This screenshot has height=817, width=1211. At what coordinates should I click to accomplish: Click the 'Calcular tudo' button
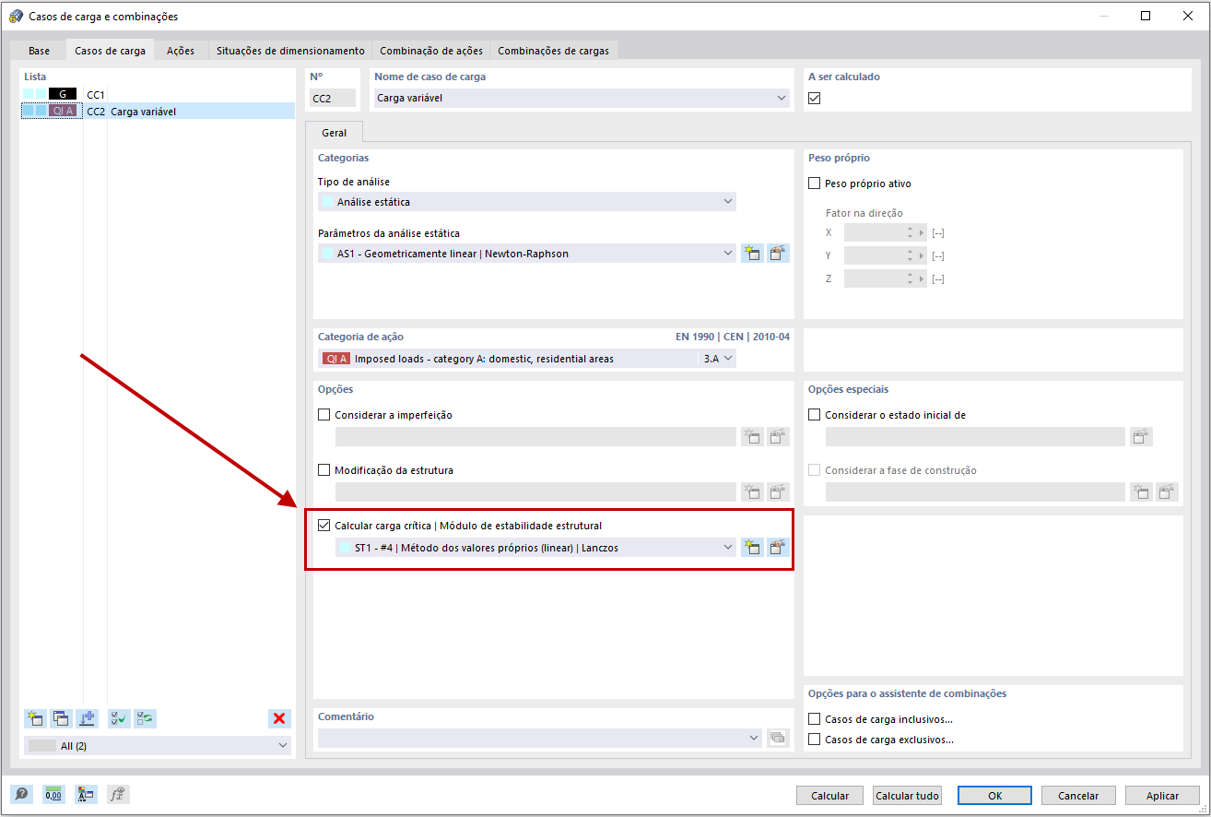907,795
